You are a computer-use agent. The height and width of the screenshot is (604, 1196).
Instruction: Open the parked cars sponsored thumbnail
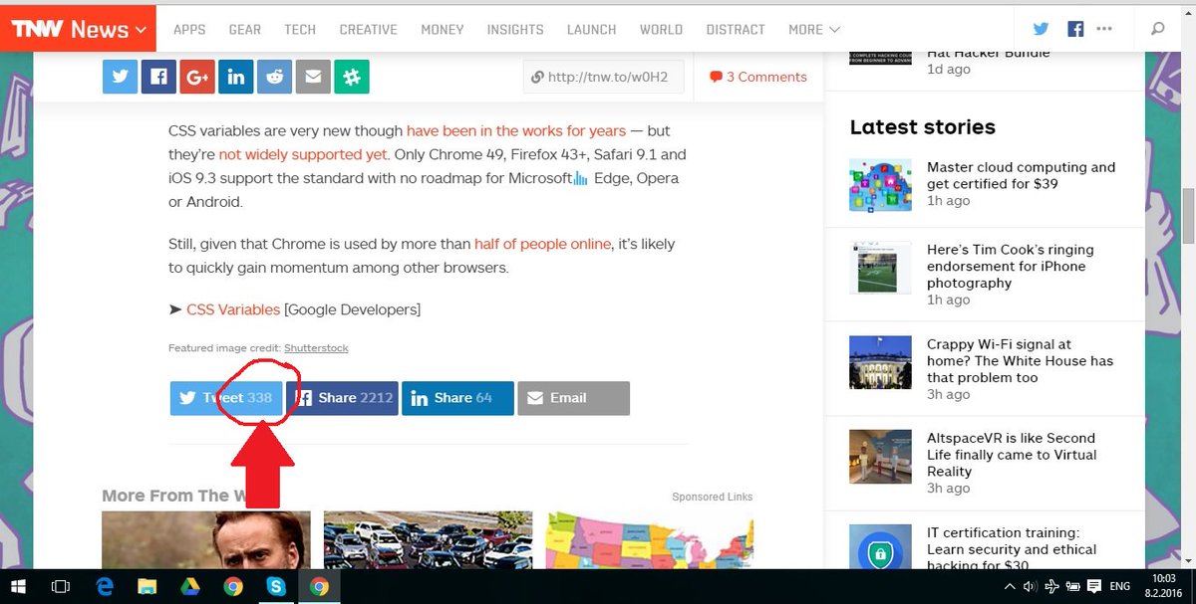428,540
